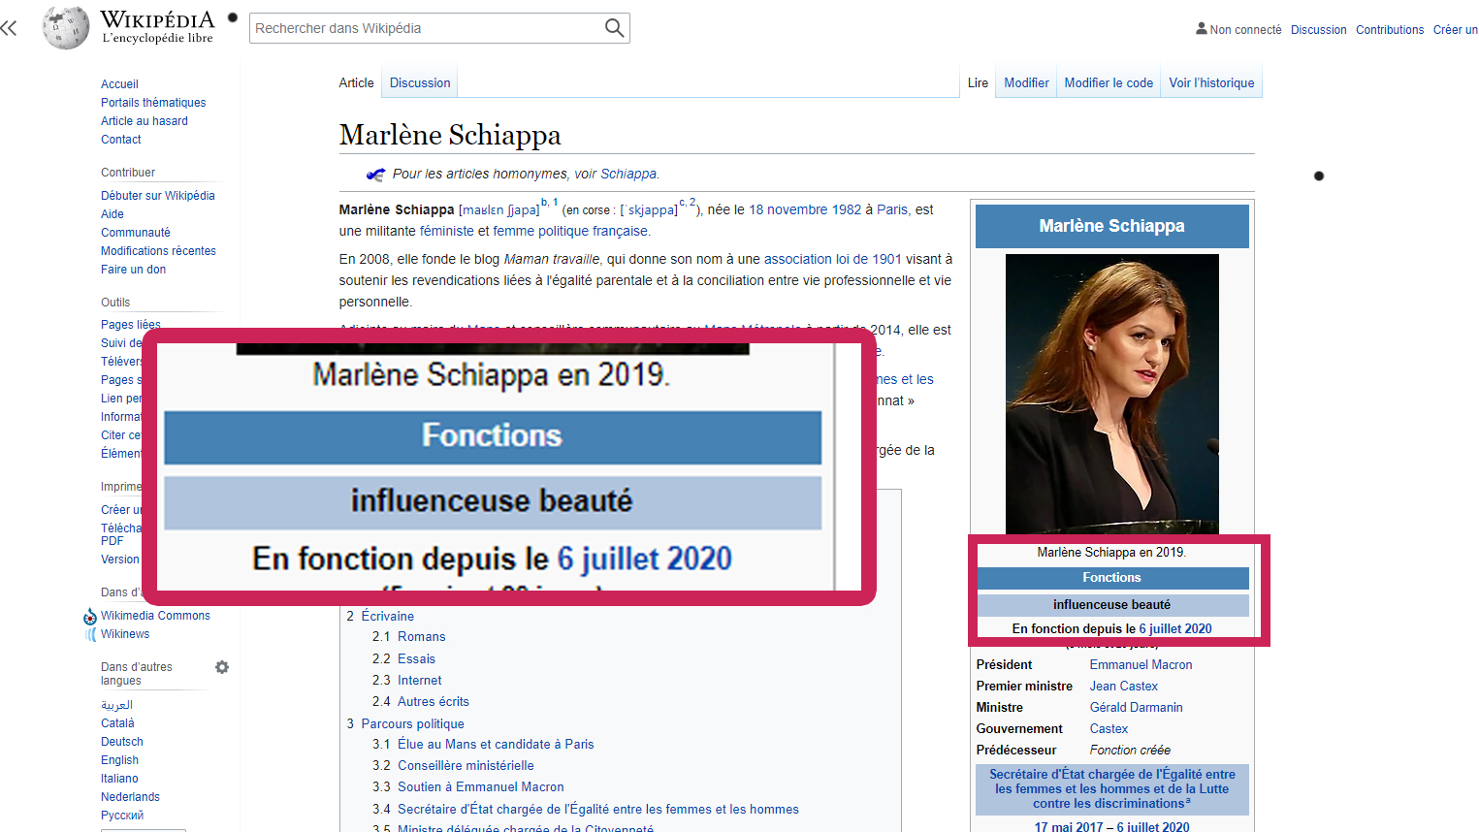Switch to Deutsch language version
Viewport: 1479px width, 832px height.
(x=122, y=742)
